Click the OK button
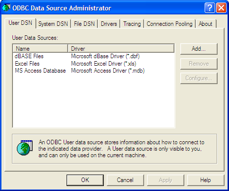 point(85,180)
